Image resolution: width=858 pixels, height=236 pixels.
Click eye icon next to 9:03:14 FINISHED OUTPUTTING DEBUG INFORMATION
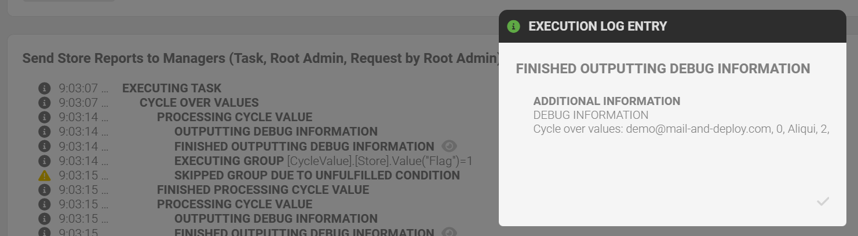449,146
